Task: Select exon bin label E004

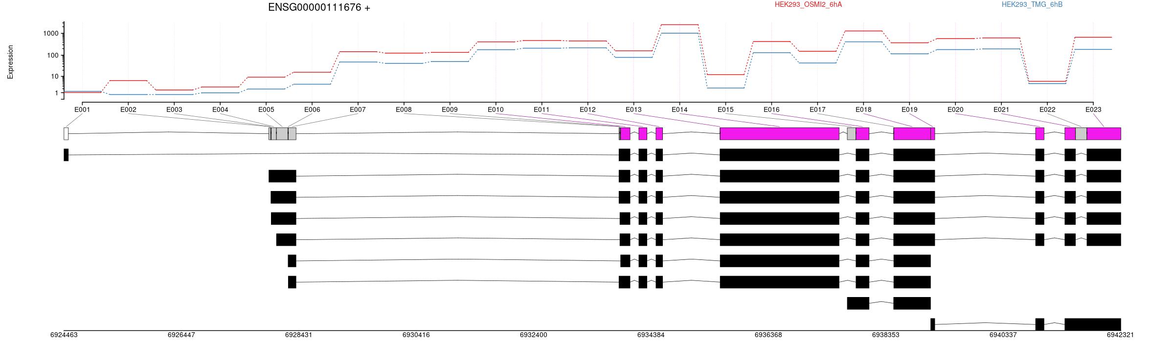Action: [220, 109]
